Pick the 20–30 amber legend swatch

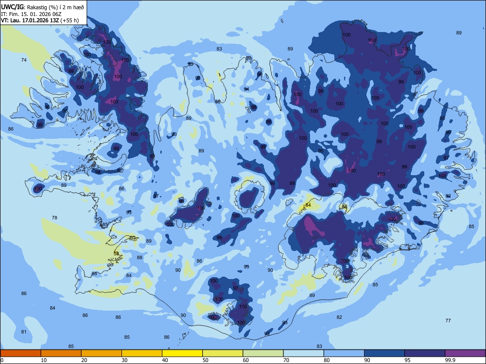(x=102, y=353)
